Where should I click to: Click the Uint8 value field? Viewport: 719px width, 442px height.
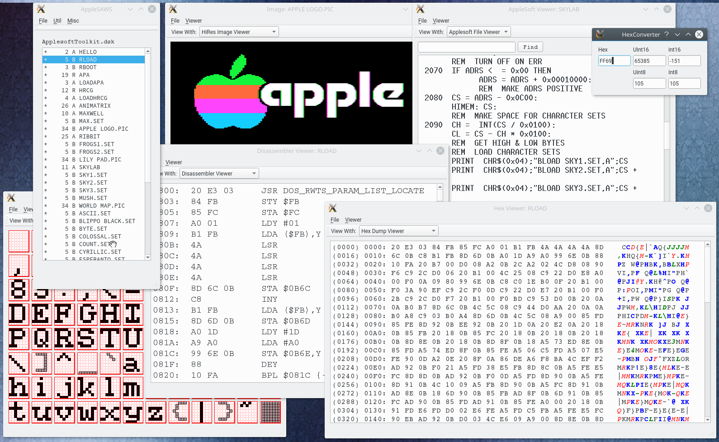[x=649, y=83]
